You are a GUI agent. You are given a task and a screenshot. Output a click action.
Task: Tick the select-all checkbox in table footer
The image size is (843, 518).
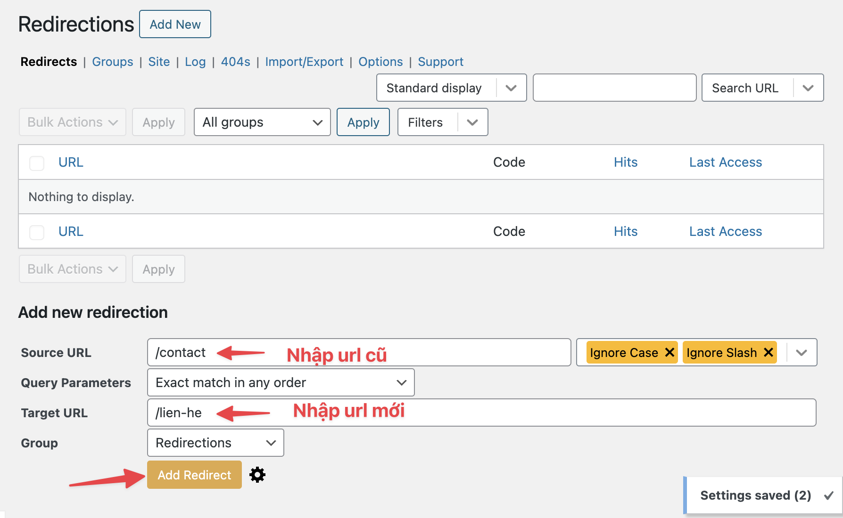tap(37, 232)
